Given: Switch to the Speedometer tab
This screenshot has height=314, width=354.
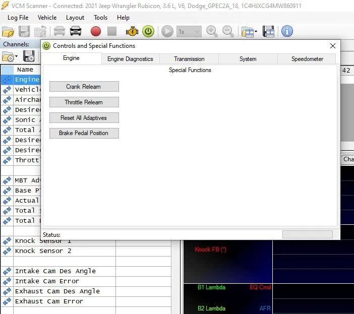Looking at the screenshot, I should pyautogui.click(x=307, y=59).
